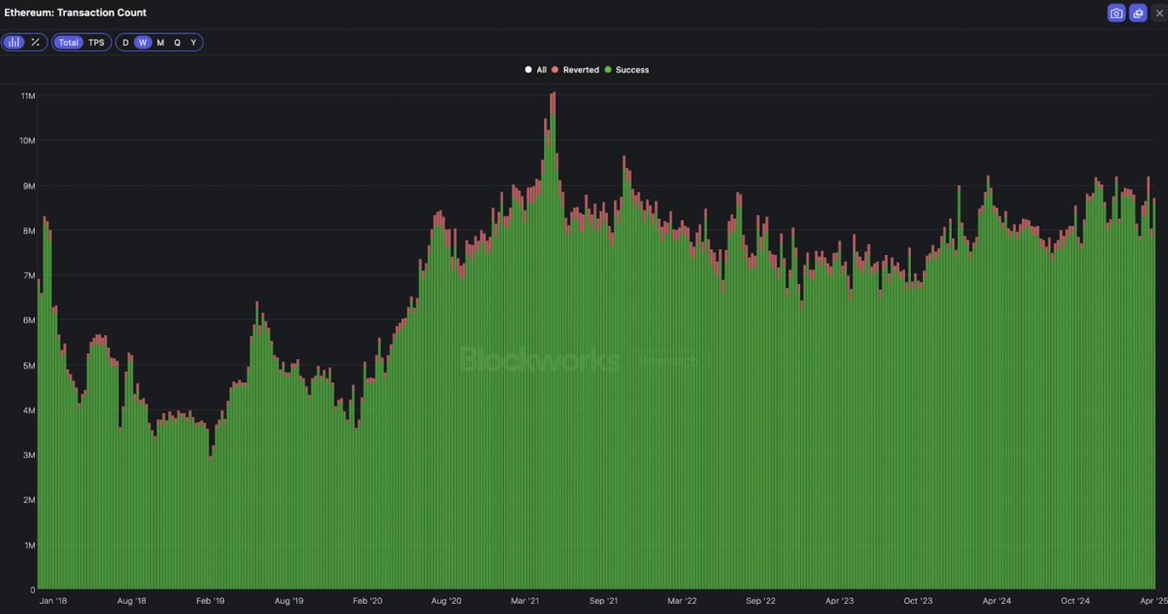Close the chart panel with X
This screenshot has width=1168, height=614.
1159,13
